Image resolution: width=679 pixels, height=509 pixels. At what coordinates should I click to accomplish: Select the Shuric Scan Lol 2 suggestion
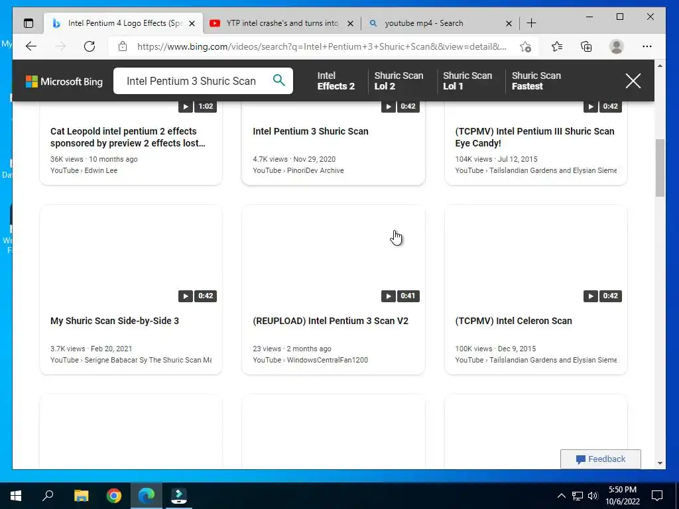399,81
